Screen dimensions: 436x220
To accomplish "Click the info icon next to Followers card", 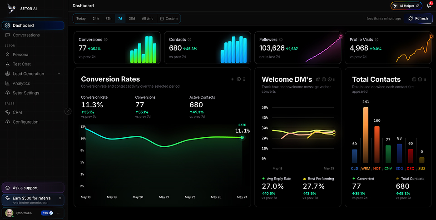I will click(281, 40).
